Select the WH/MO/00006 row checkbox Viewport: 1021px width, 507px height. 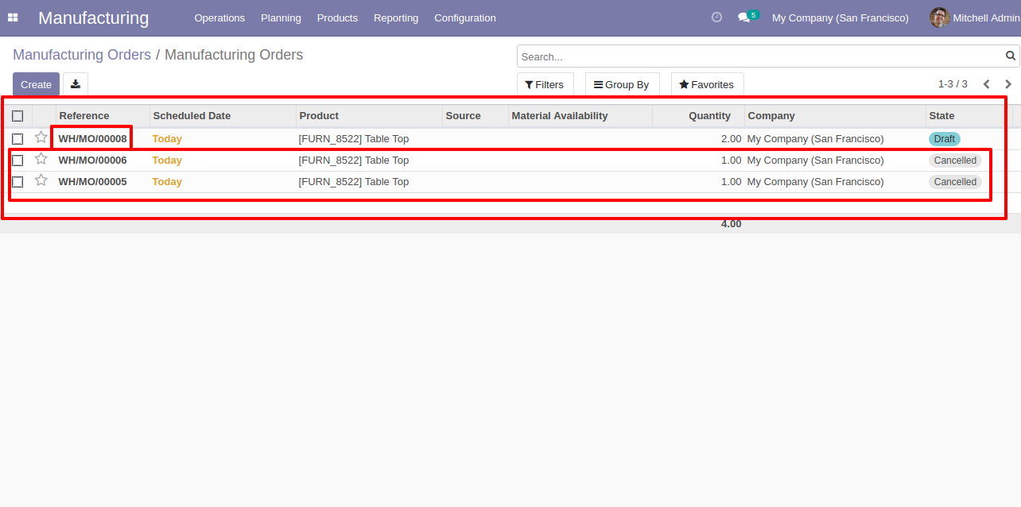17,161
